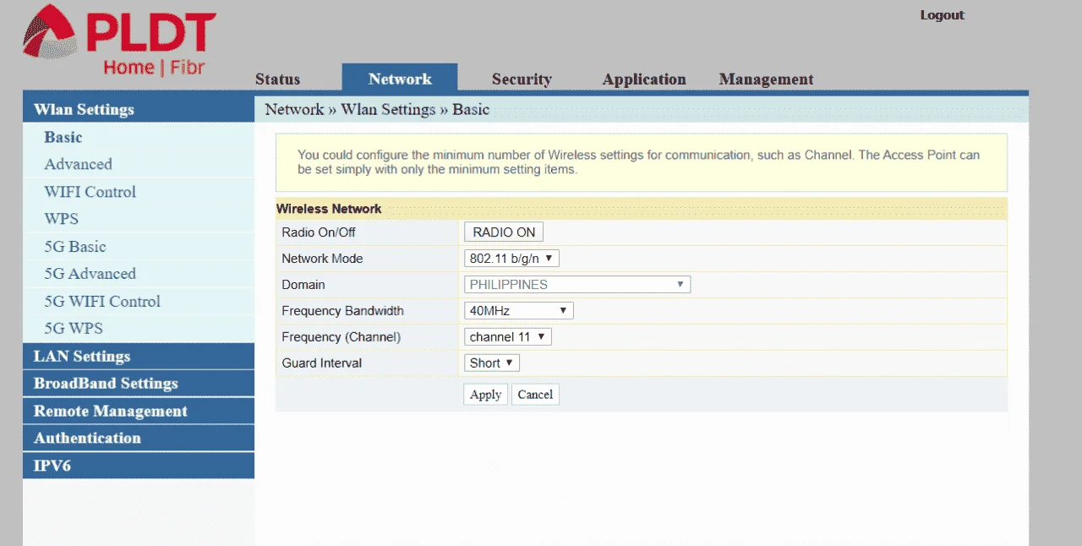
Task: Open WIFI Control page
Action: (90, 192)
